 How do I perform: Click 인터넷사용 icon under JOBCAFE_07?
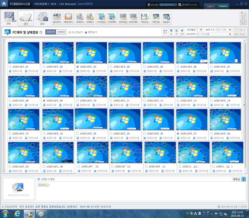[x=227, y=71]
